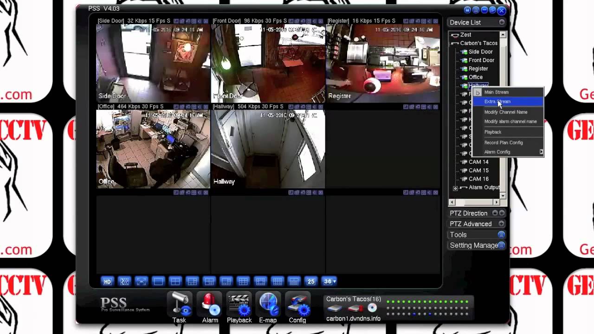
Task: Select CAM 16 in device list
Action: pos(478,179)
